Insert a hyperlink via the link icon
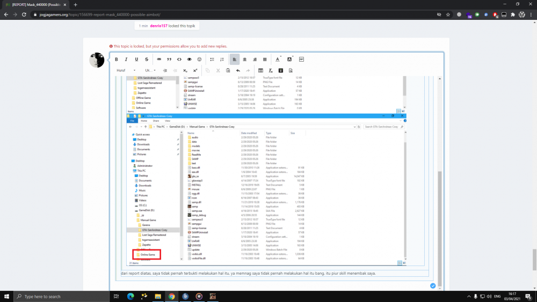Screen dimensions: 537x302 (x=159, y=60)
